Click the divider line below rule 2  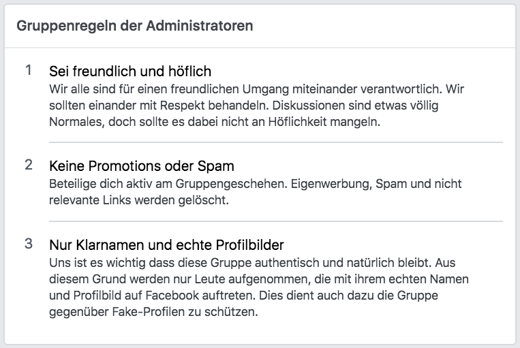click(x=276, y=221)
